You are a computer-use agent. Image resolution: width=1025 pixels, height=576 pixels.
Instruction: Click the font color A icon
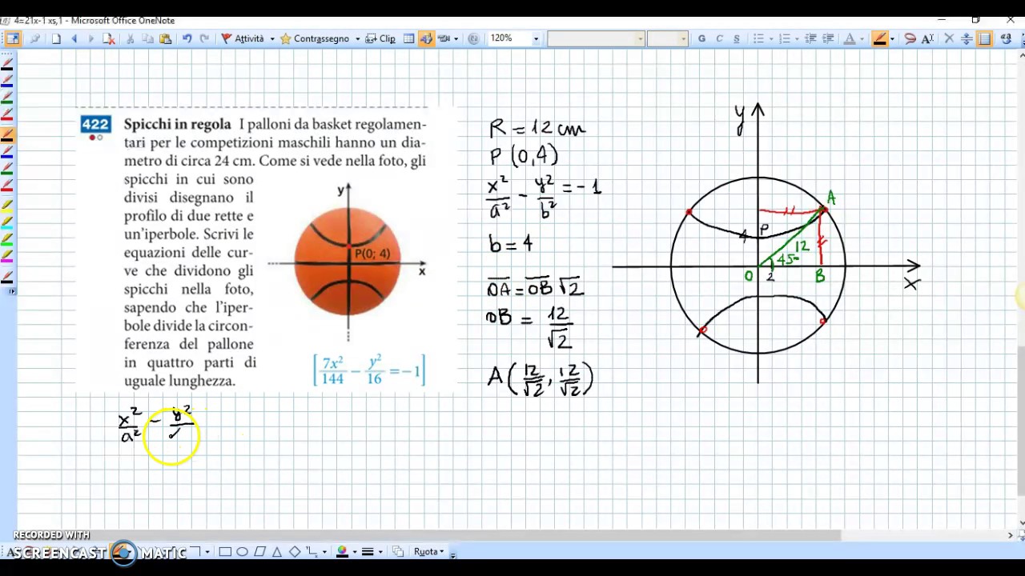click(x=850, y=38)
